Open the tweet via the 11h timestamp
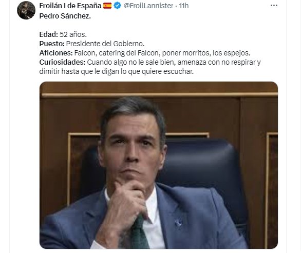The width and height of the screenshot is (301, 253). tap(184, 6)
